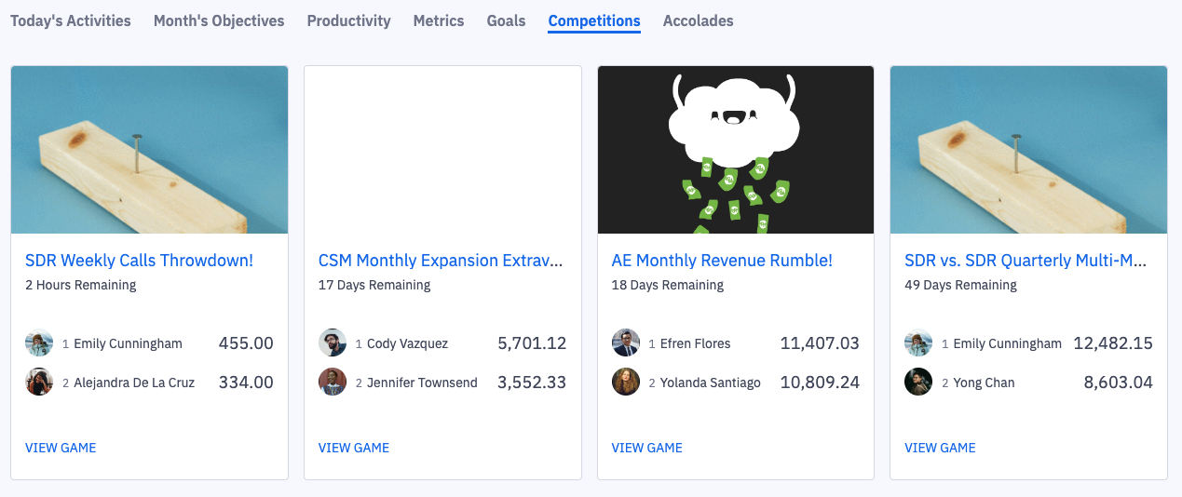Click VIEW GAME under CSM Monthly Expansion
The width and height of the screenshot is (1182, 497).
(354, 448)
